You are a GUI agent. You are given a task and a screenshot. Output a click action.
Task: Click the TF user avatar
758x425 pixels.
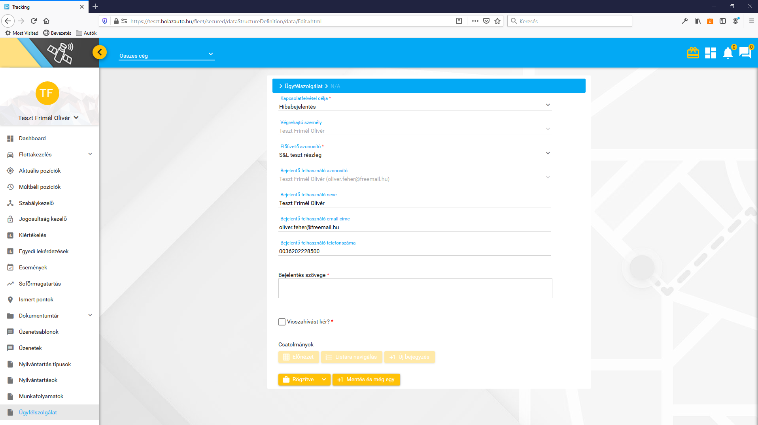[47, 93]
